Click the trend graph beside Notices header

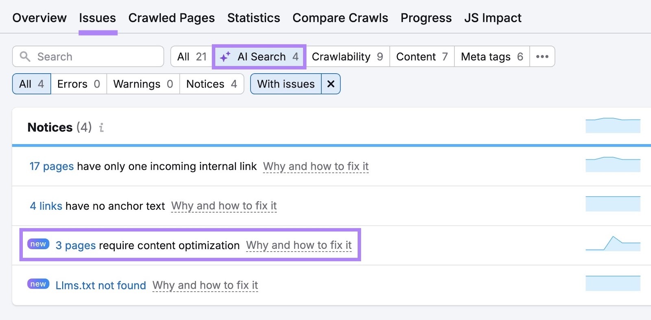[x=613, y=125]
